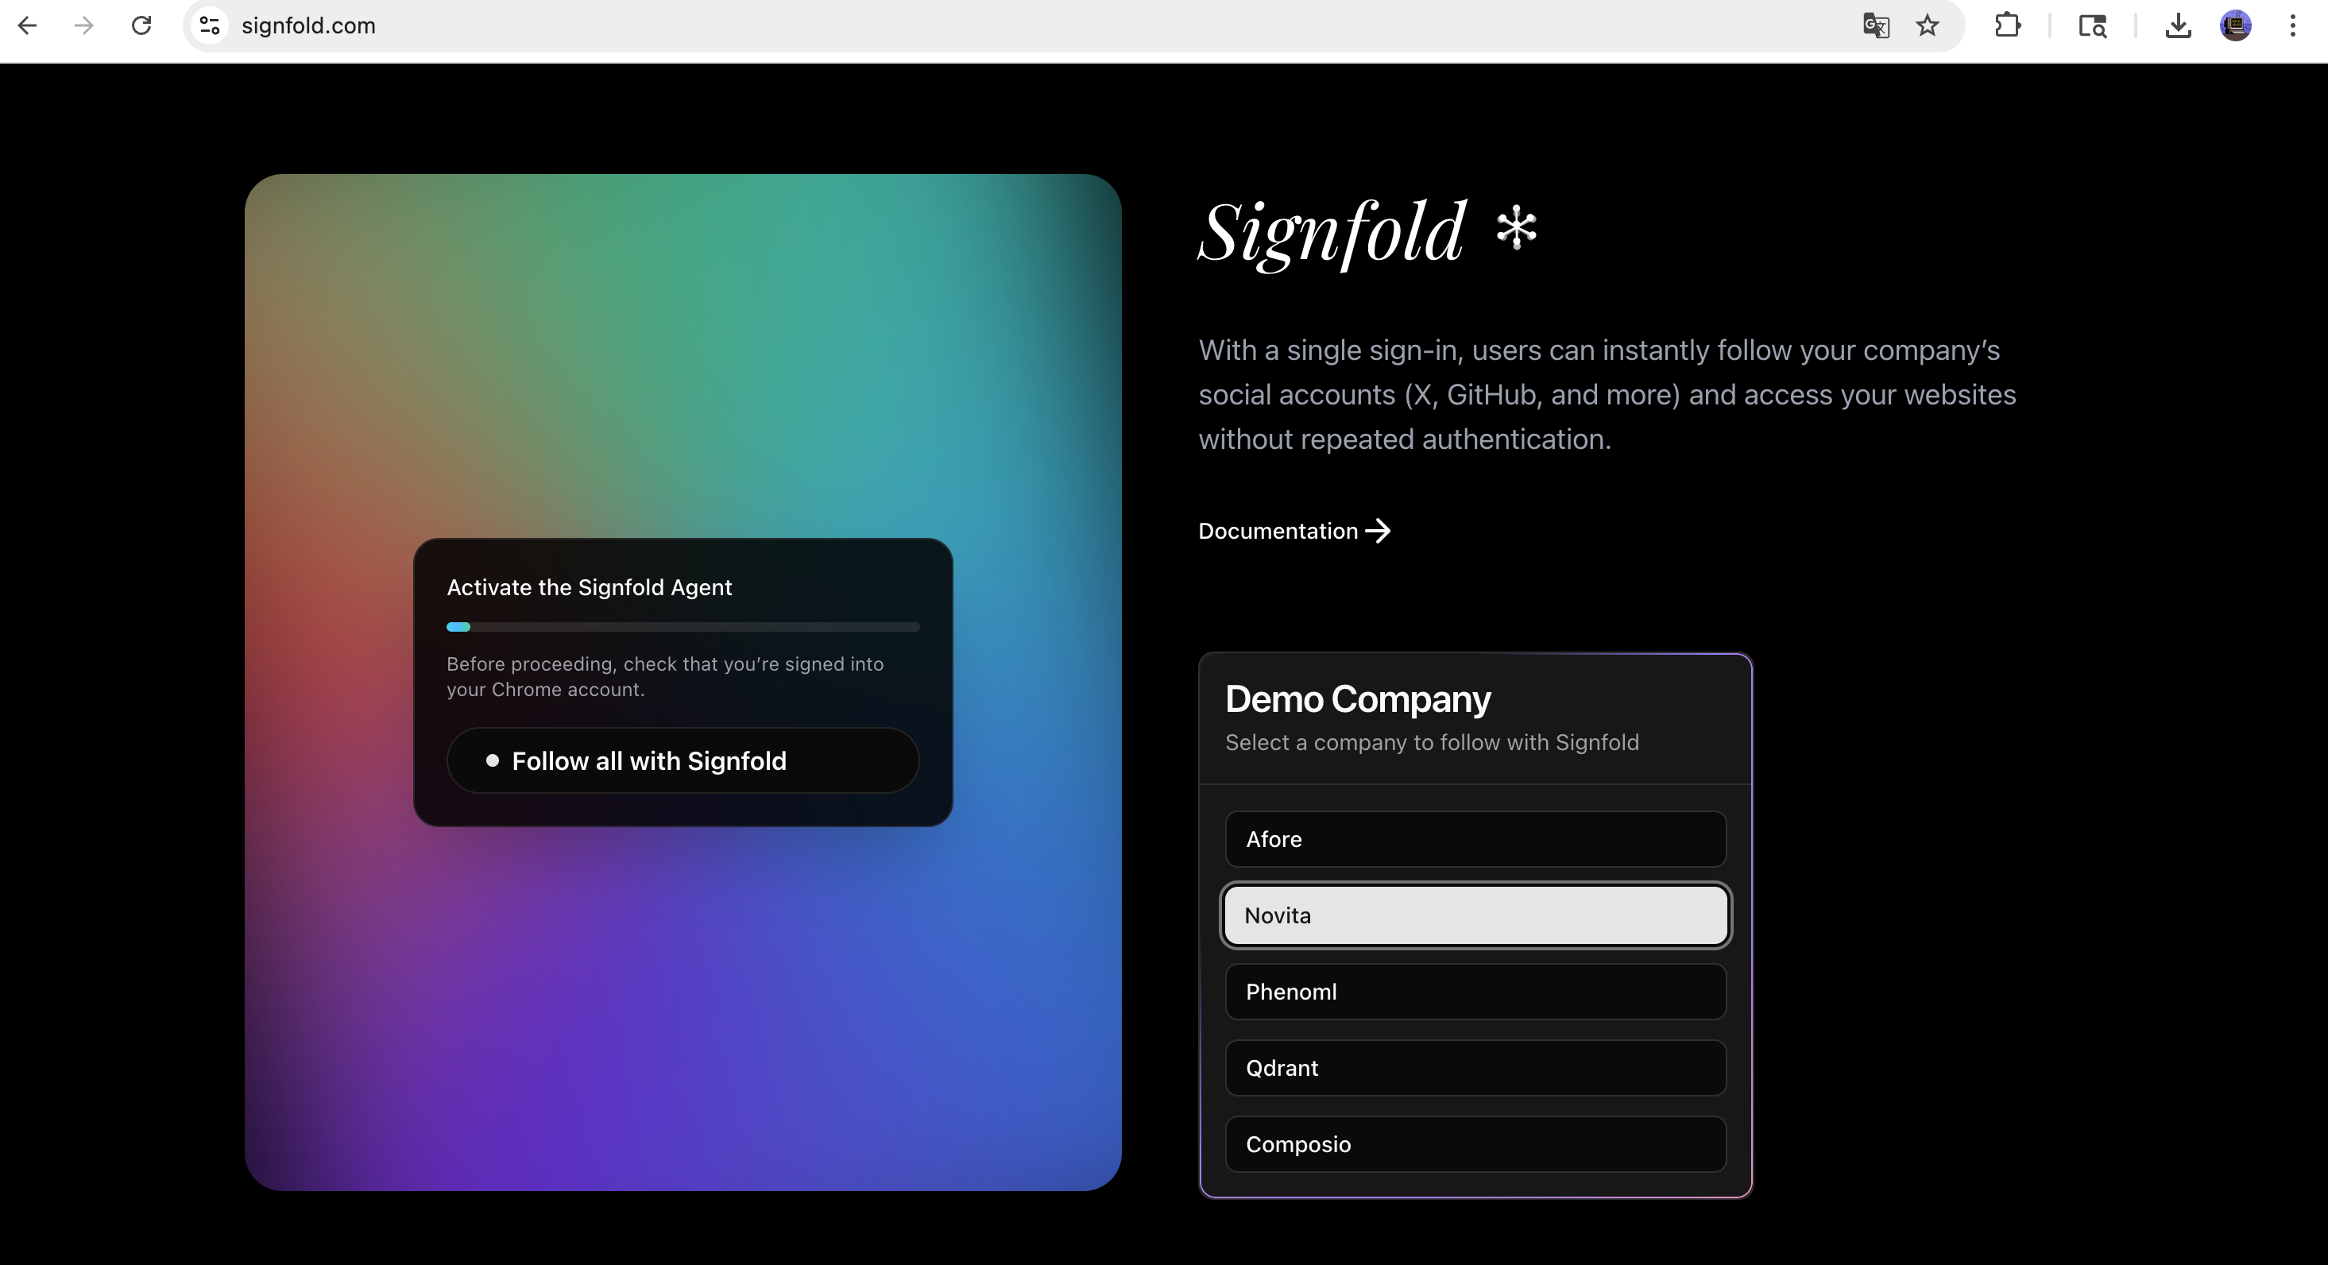Viewport: 2328px width, 1265px height.
Task: Open the Downloads icon
Action: pyautogui.click(x=2178, y=25)
